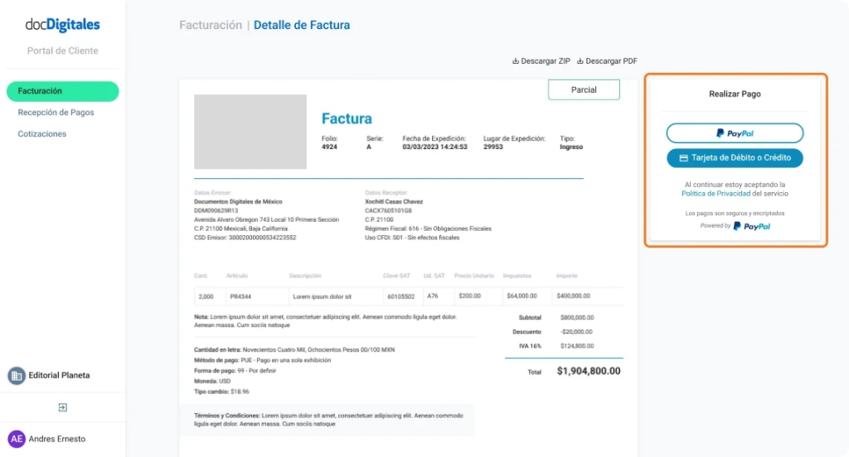Click the gray company logo placeholder

pyautogui.click(x=250, y=132)
